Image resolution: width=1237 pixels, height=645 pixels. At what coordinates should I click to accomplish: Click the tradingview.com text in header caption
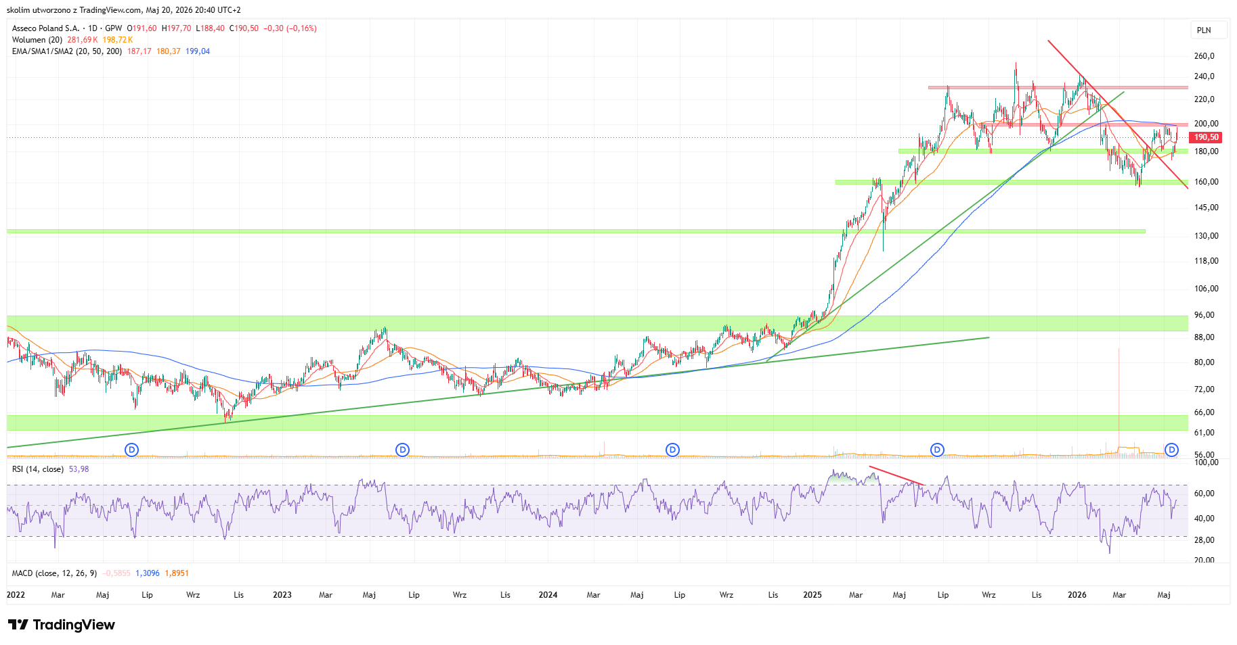tap(111, 10)
